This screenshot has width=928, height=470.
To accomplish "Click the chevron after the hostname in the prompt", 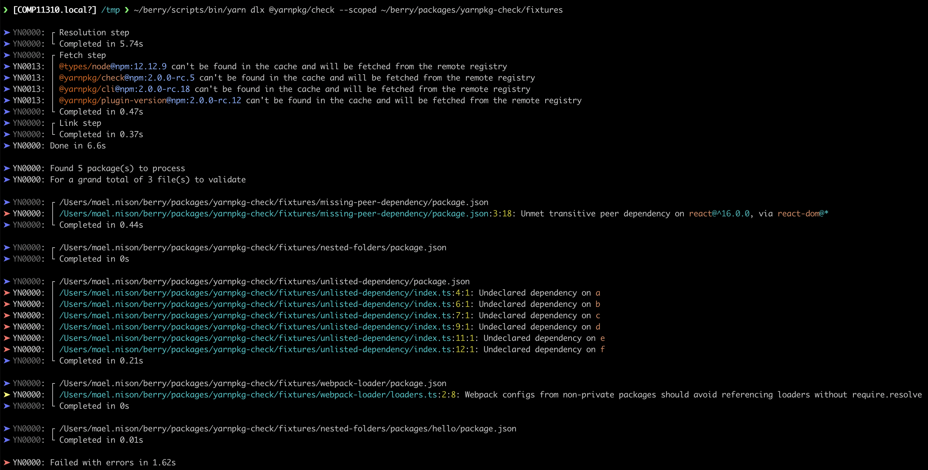I will tap(126, 10).
